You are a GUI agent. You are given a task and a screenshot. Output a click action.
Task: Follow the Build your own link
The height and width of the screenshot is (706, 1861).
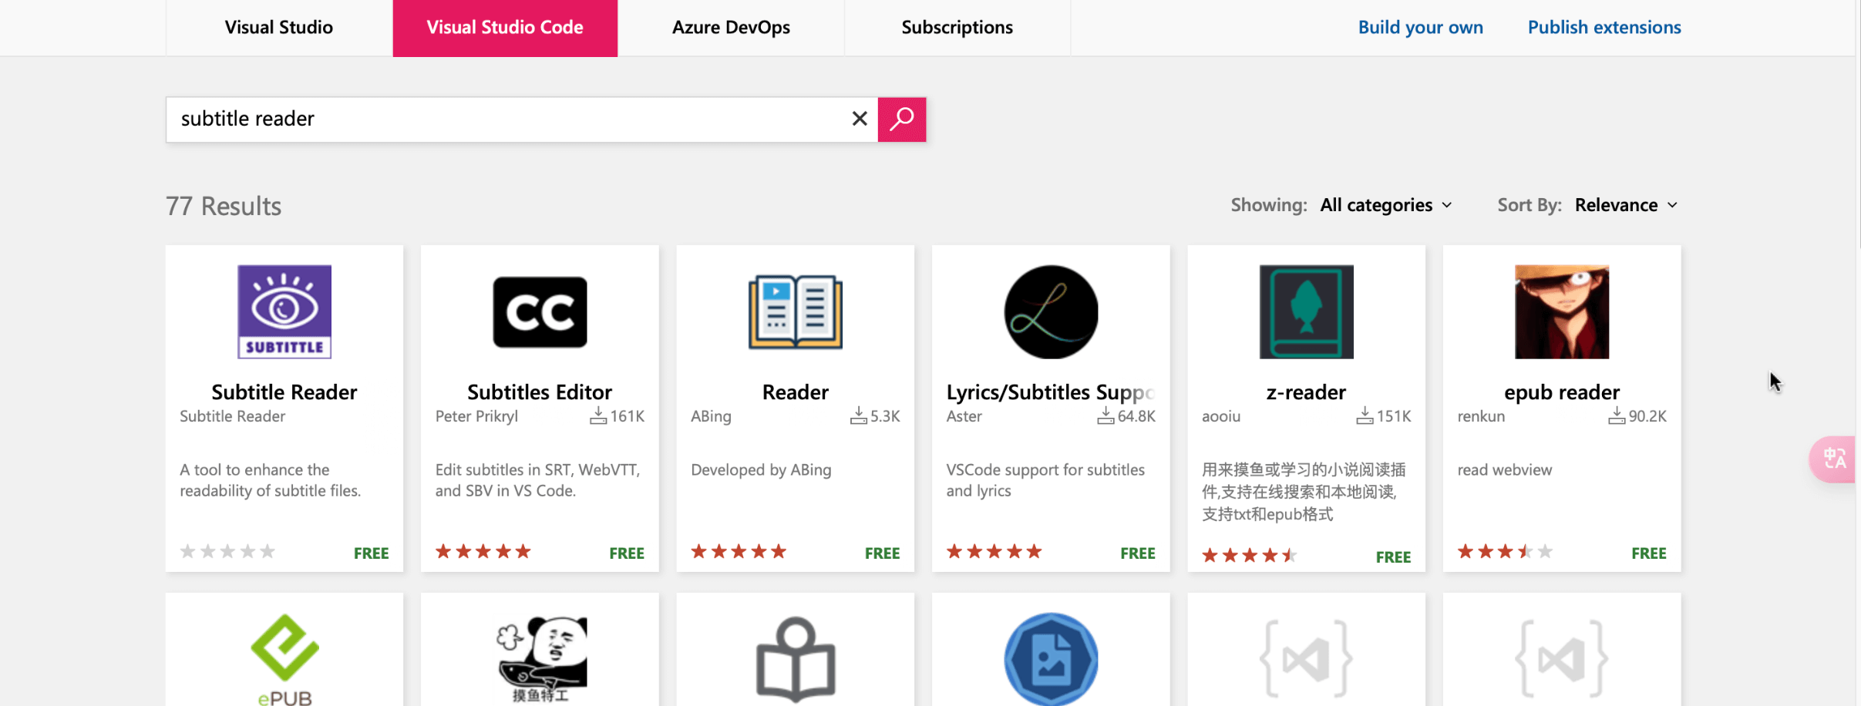click(x=1420, y=28)
